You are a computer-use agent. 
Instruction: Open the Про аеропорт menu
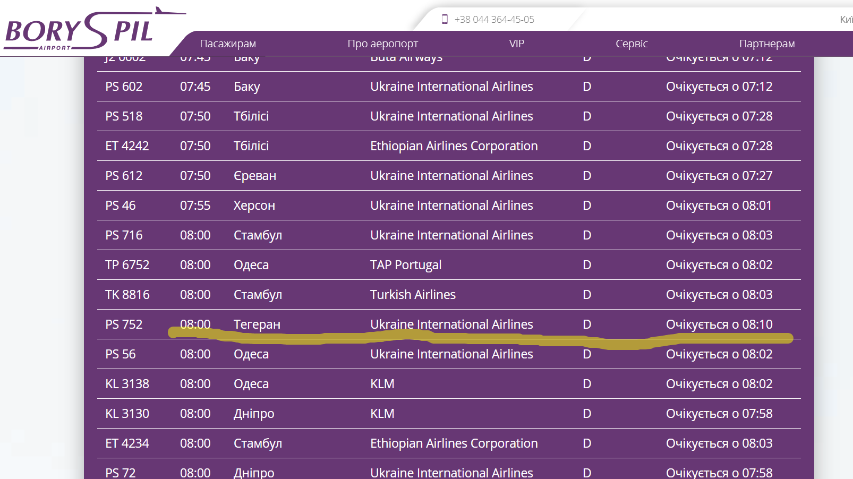[382, 44]
